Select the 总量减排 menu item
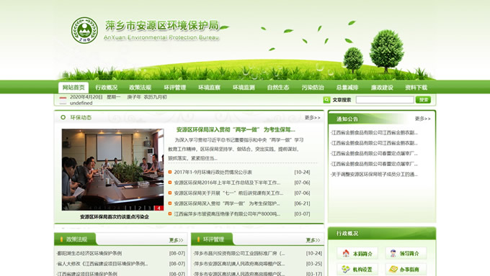This screenshot has width=490, height=276. point(347,87)
